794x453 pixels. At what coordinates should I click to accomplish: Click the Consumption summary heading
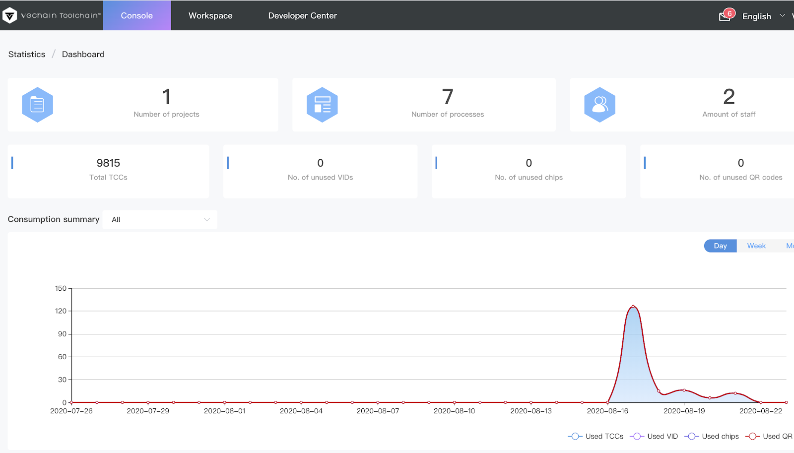[54, 219]
